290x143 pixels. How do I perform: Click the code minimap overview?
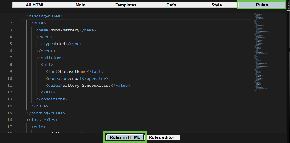pos(267,52)
